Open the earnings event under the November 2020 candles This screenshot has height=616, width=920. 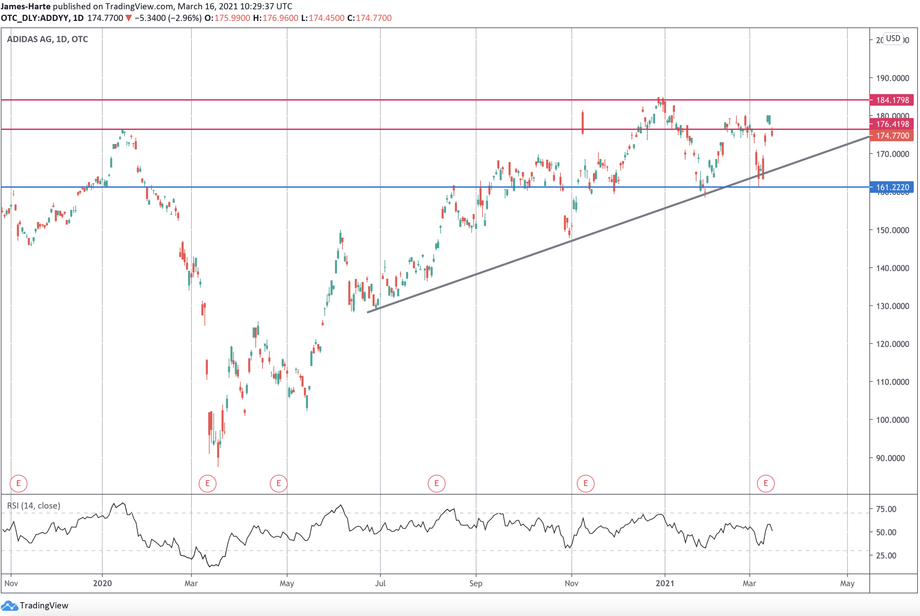586,484
